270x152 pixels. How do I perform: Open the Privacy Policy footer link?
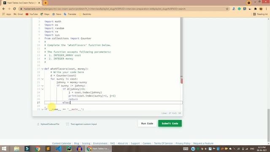click(x=183, y=144)
